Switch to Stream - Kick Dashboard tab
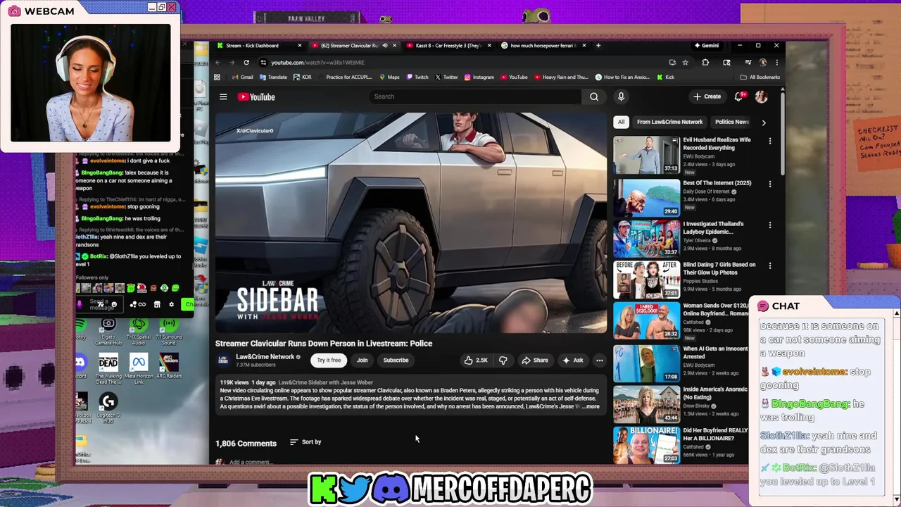 (x=260, y=46)
